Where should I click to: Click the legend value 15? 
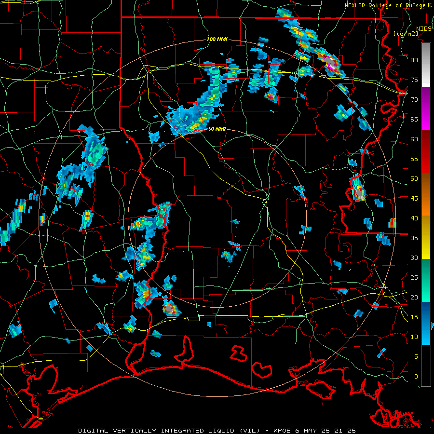click(x=414, y=317)
